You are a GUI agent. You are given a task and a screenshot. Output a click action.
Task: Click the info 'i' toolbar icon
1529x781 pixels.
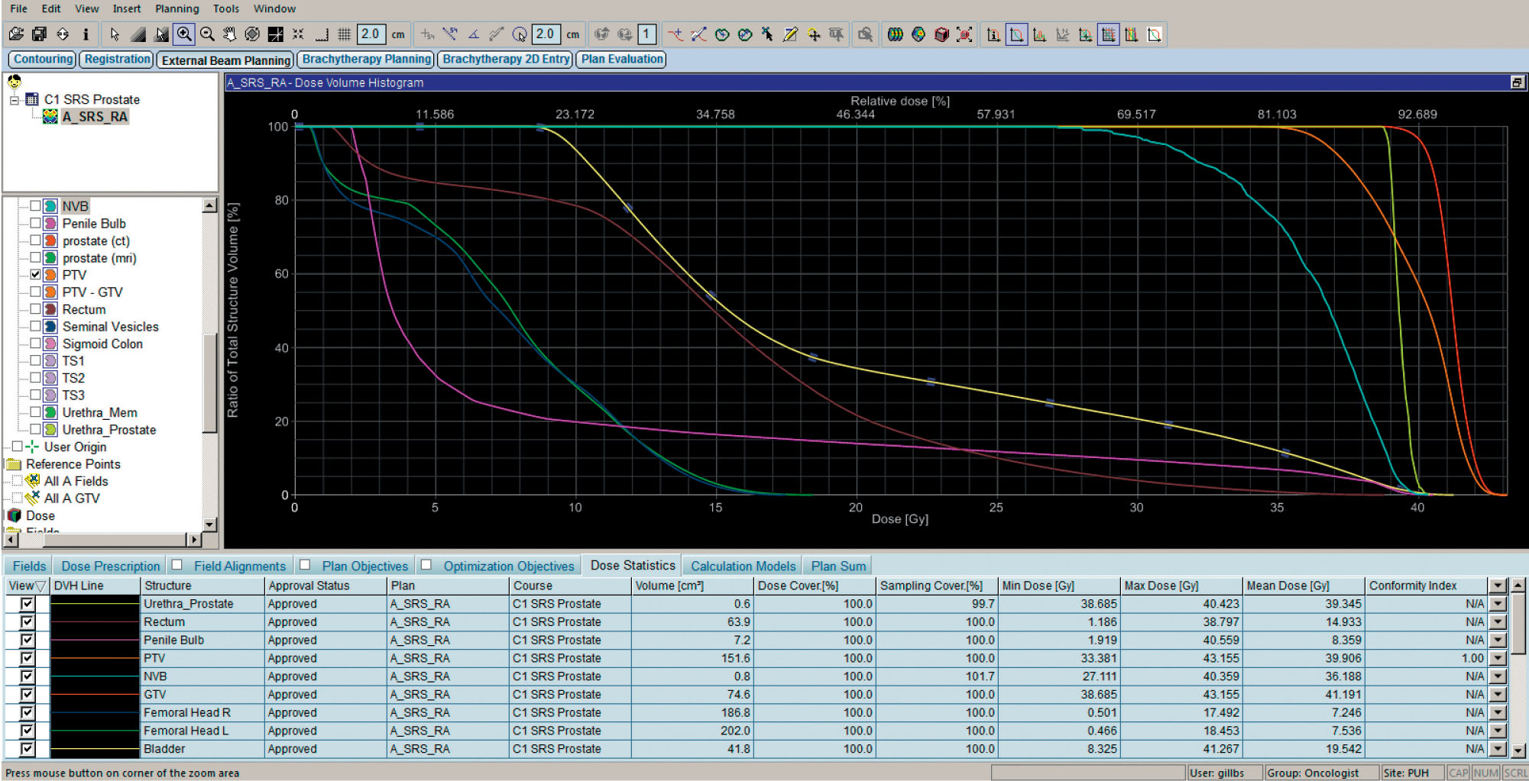coord(86,34)
